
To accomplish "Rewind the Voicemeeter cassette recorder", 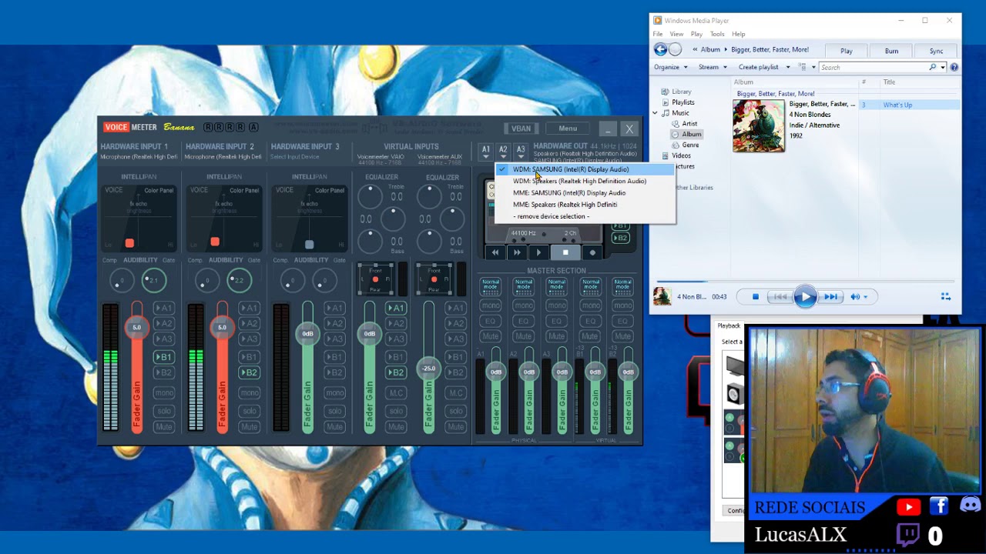I will click(495, 252).
